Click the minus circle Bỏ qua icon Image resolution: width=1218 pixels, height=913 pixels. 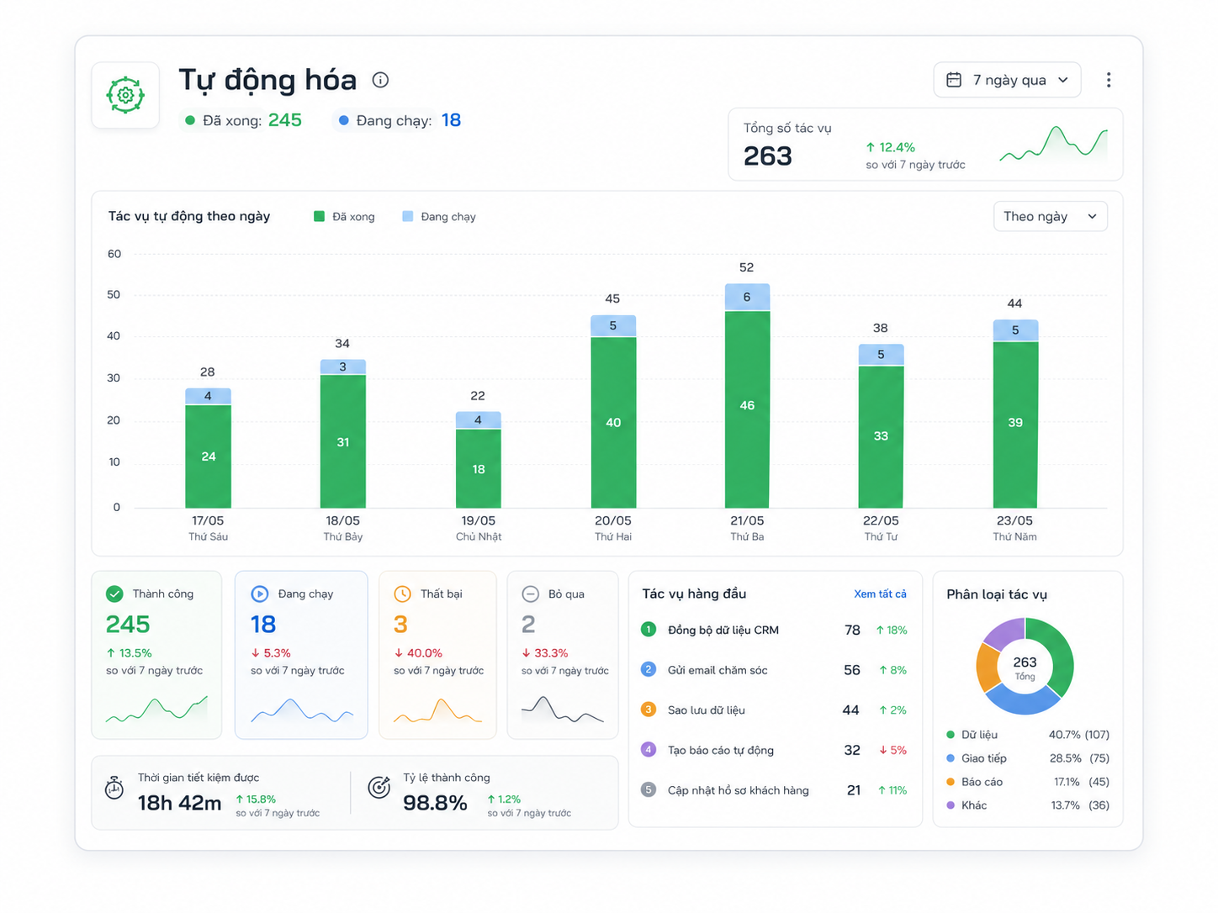(x=531, y=594)
